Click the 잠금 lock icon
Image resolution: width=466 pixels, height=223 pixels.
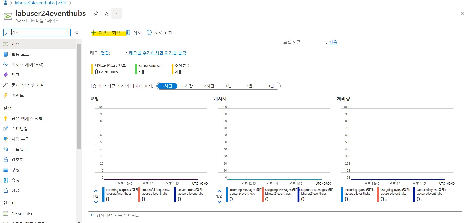[6, 190]
